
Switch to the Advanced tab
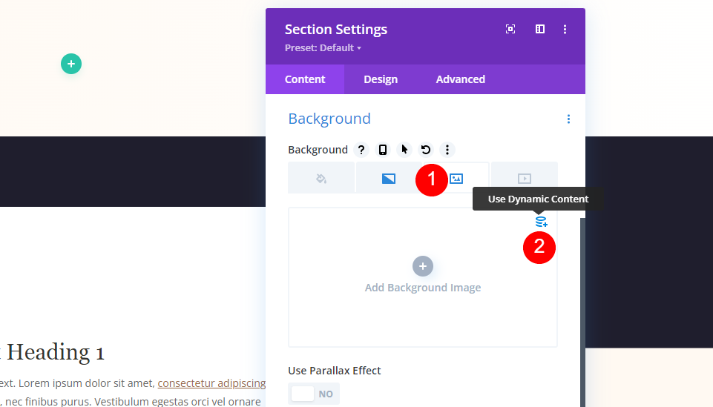pos(461,79)
